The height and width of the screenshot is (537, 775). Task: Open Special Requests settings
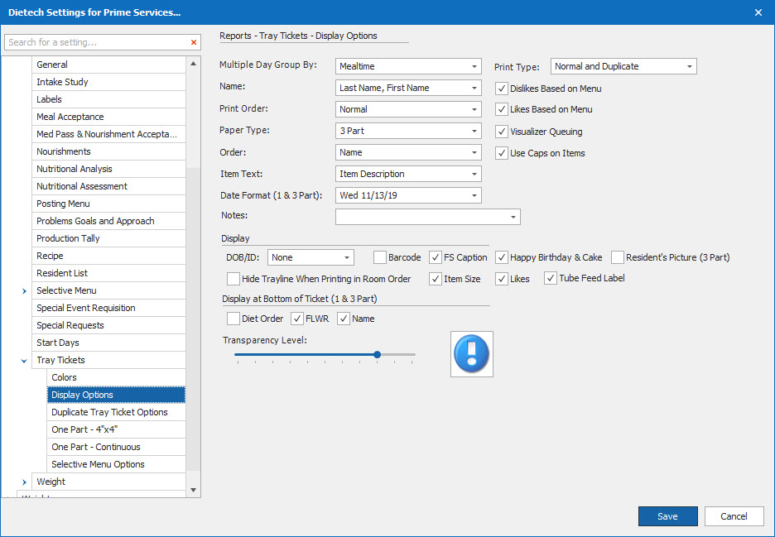pos(108,325)
